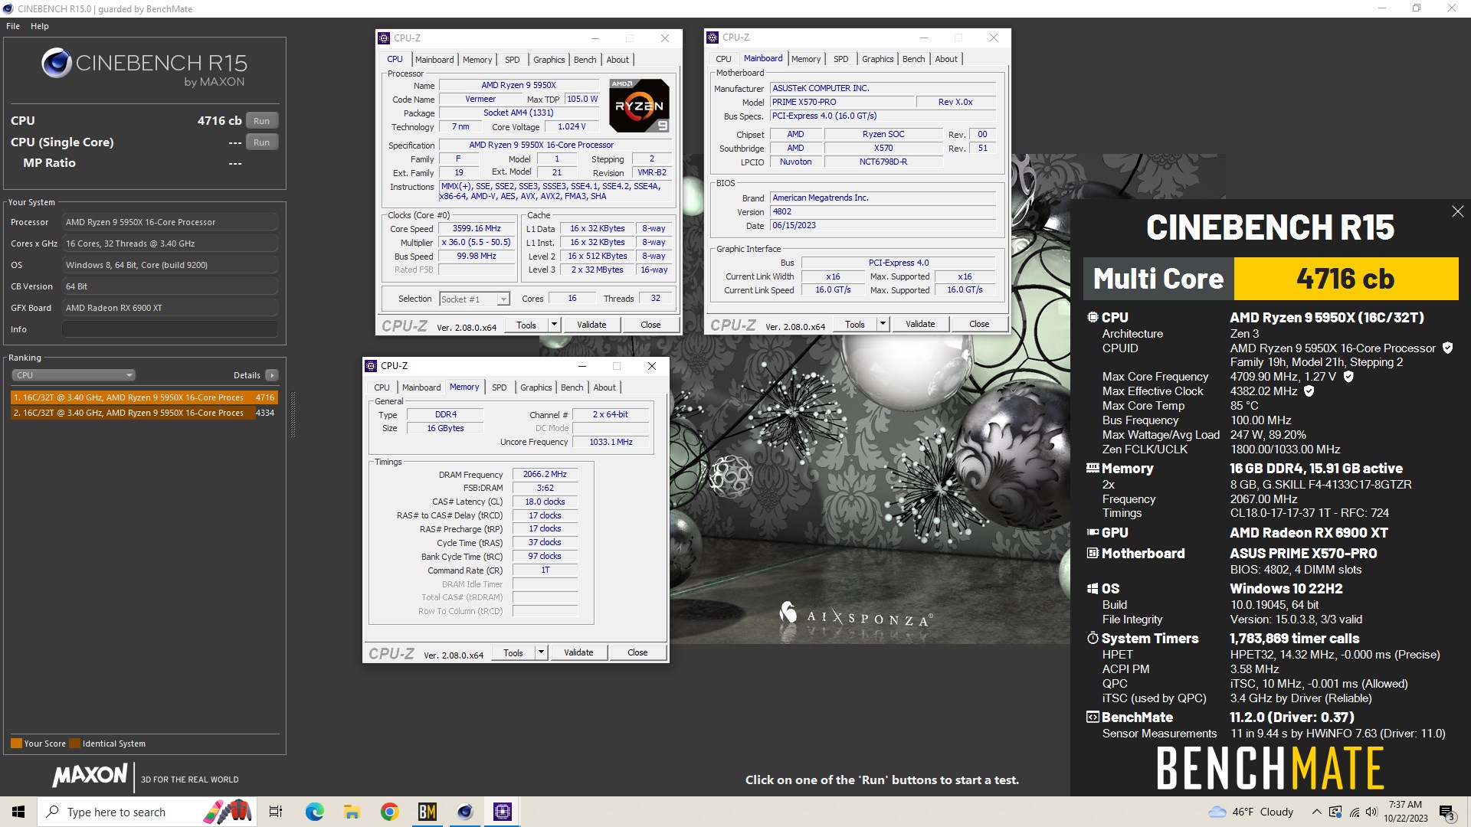
Task: Open SPD tab in Mainboard CPU-Z window
Action: coord(841,59)
